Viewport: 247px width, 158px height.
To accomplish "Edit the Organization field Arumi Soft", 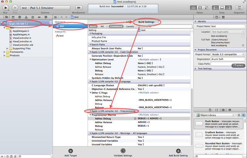I will [x=228, y=59].
